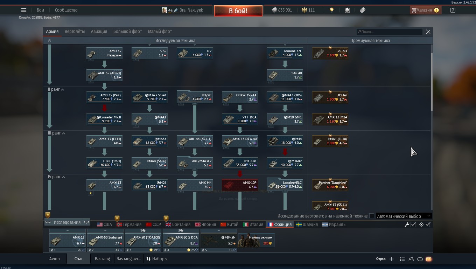Open the lightbulb tips icon

pos(331,10)
